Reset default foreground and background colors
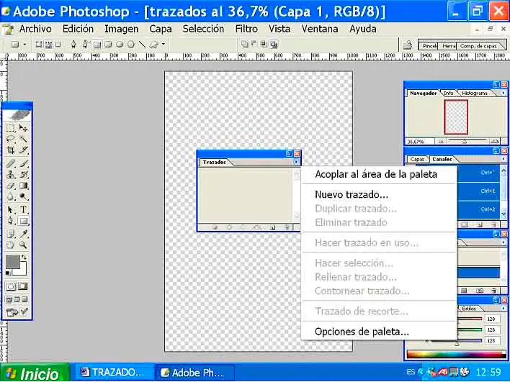Screen dimensions: 510x382 point(8,273)
